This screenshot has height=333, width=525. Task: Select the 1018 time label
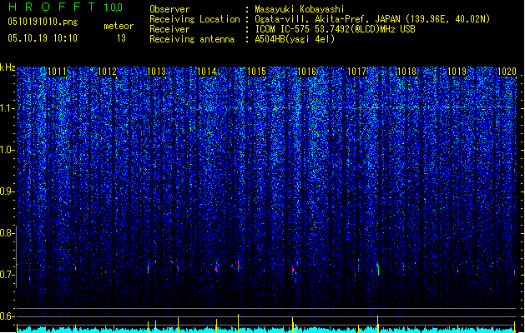(x=406, y=72)
